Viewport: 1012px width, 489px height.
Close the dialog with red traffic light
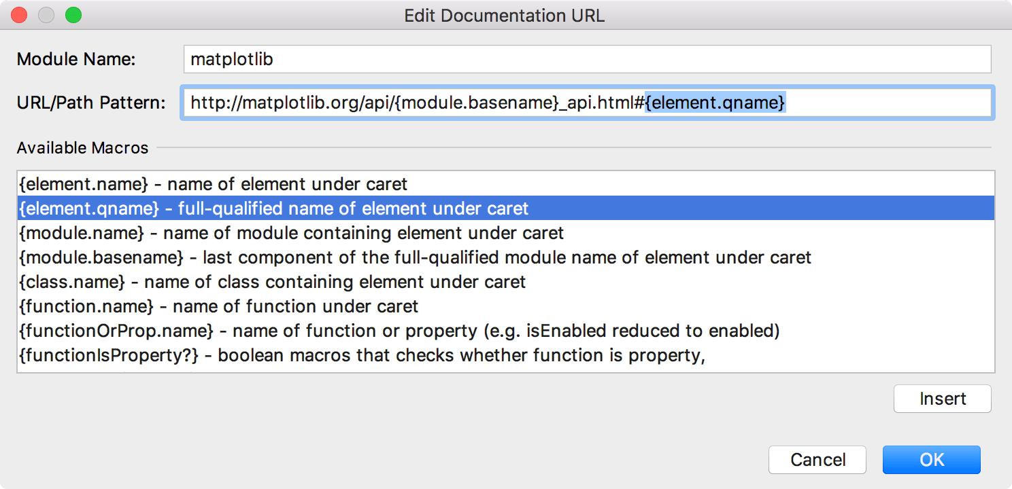[x=18, y=14]
